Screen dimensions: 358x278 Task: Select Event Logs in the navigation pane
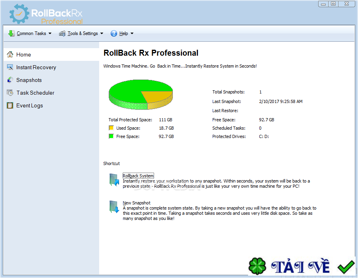click(30, 105)
